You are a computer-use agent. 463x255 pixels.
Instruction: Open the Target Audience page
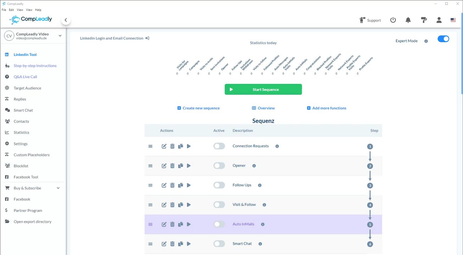[27, 88]
